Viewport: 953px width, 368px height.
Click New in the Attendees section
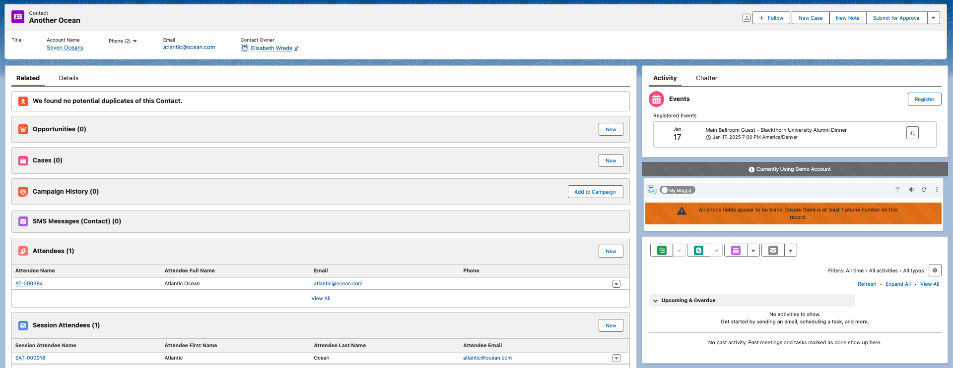pyautogui.click(x=611, y=251)
